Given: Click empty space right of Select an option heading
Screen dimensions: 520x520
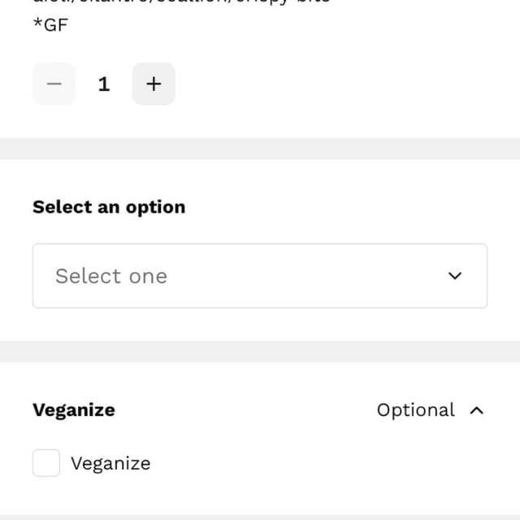Looking at the screenshot, I should point(341,207).
